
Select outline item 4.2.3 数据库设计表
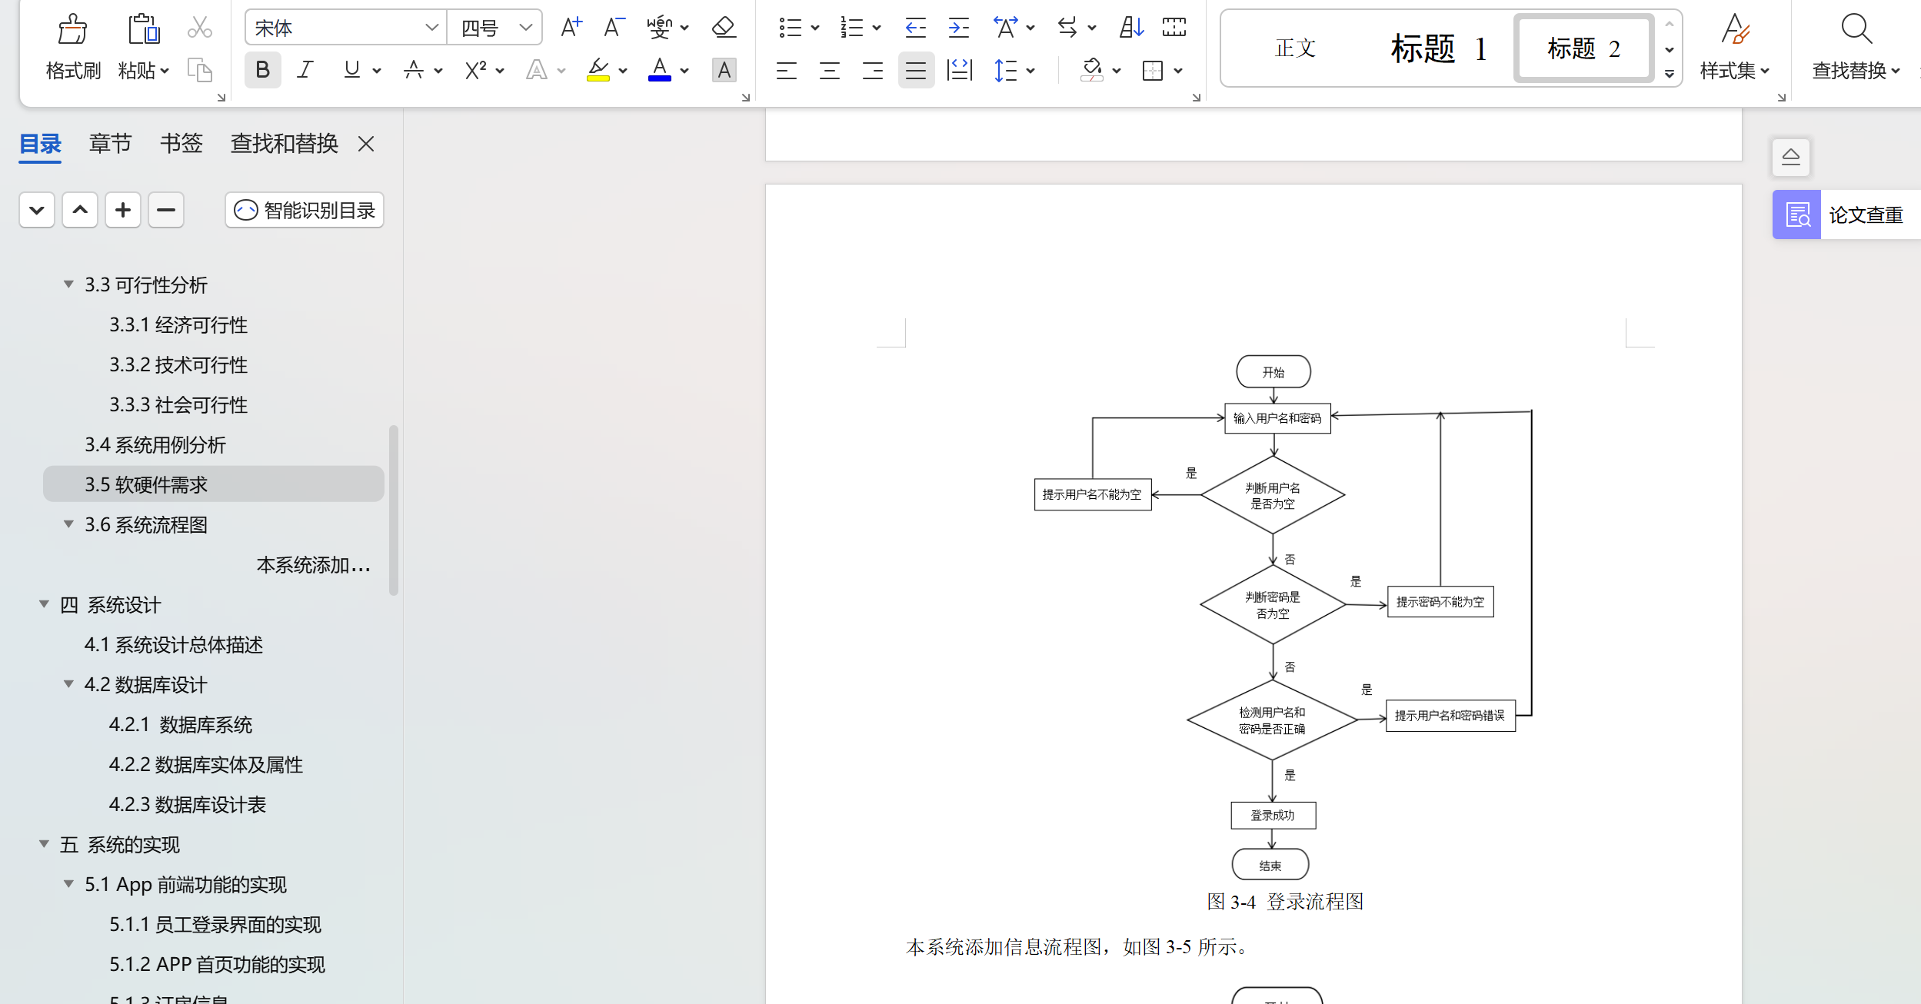pos(187,804)
